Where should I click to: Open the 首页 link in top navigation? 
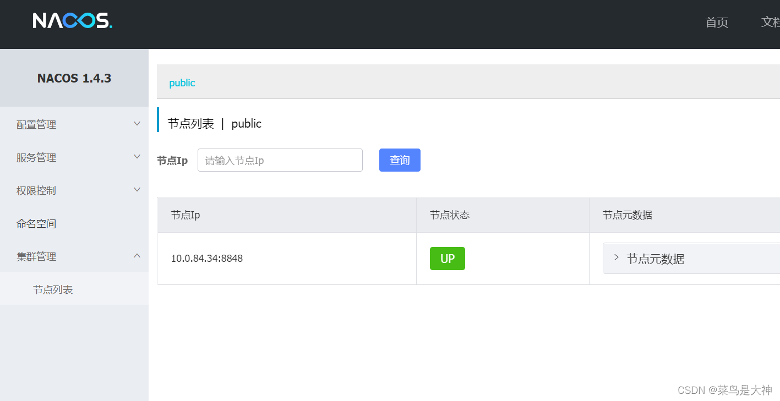tap(717, 22)
